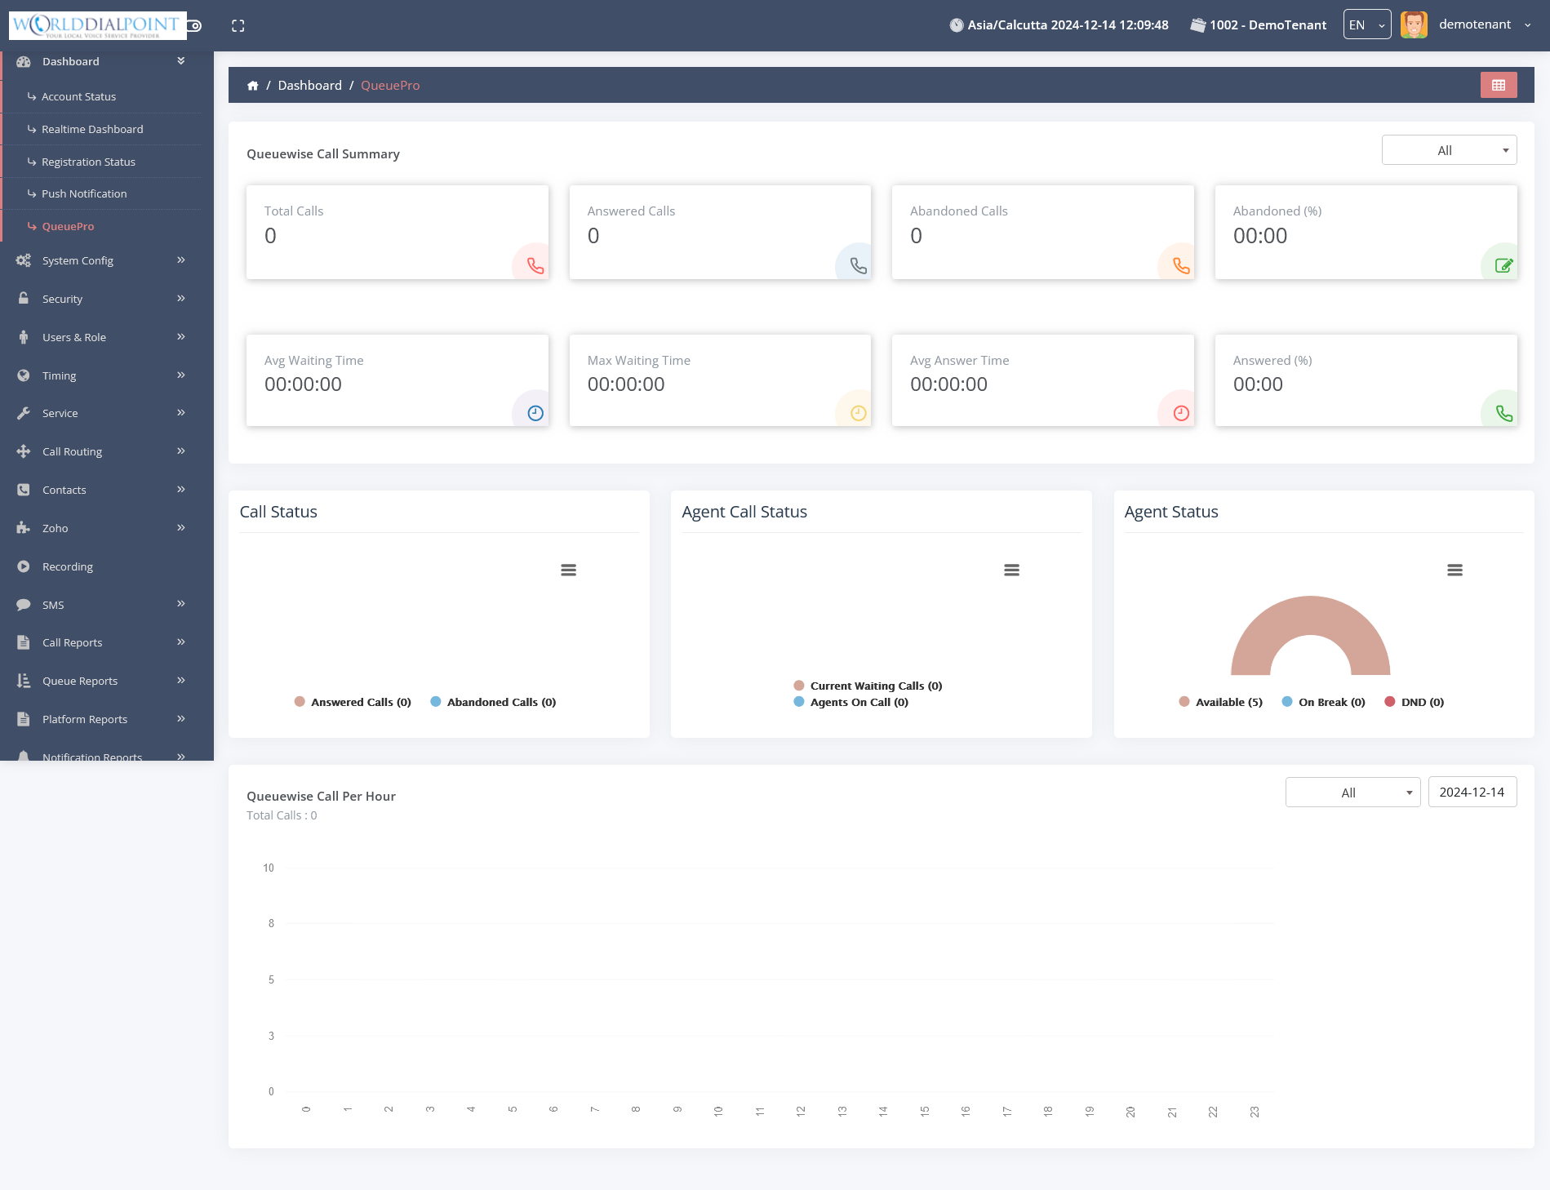Click the demotenant user avatar

click(1414, 25)
